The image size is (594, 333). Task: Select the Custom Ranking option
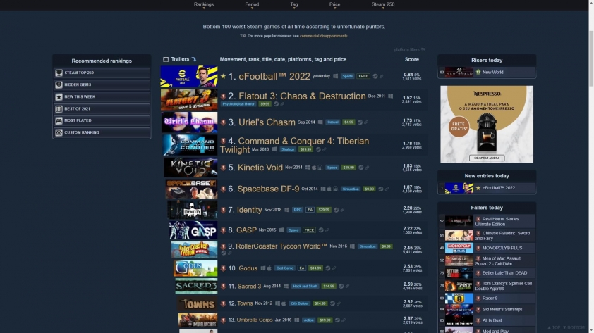pyautogui.click(x=102, y=132)
